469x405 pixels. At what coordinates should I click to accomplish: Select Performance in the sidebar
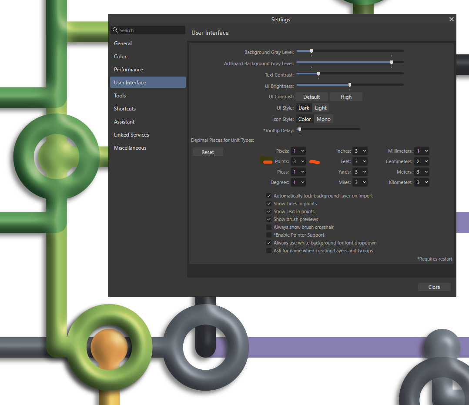click(148, 70)
